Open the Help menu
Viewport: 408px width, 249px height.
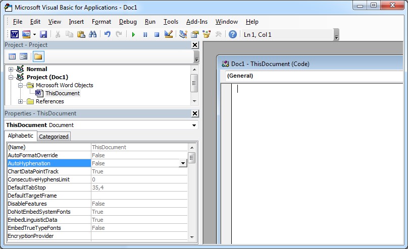coord(252,22)
